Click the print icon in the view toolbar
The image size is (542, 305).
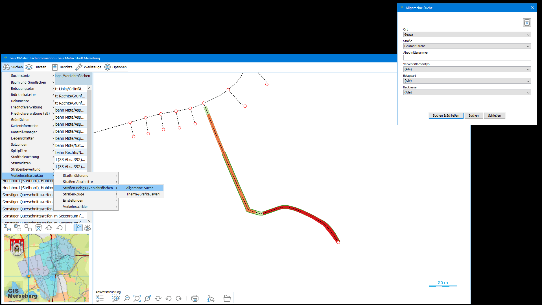tap(195, 298)
